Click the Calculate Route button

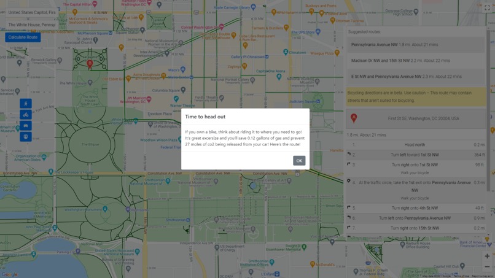(23, 37)
